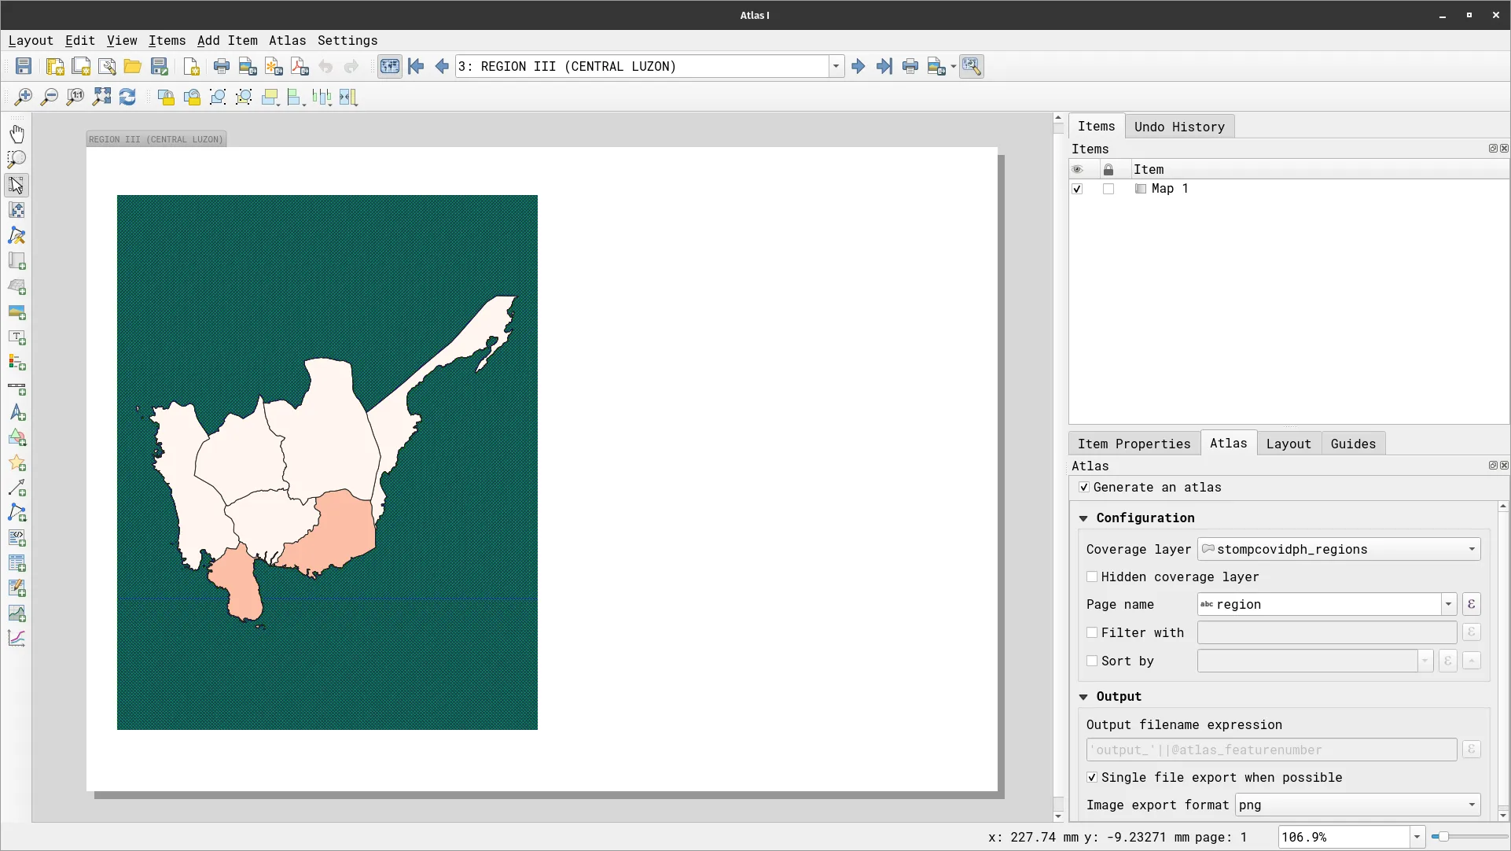This screenshot has height=851, width=1511.
Task: Select the Add Legend tool
Action: click(x=17, y=363)
